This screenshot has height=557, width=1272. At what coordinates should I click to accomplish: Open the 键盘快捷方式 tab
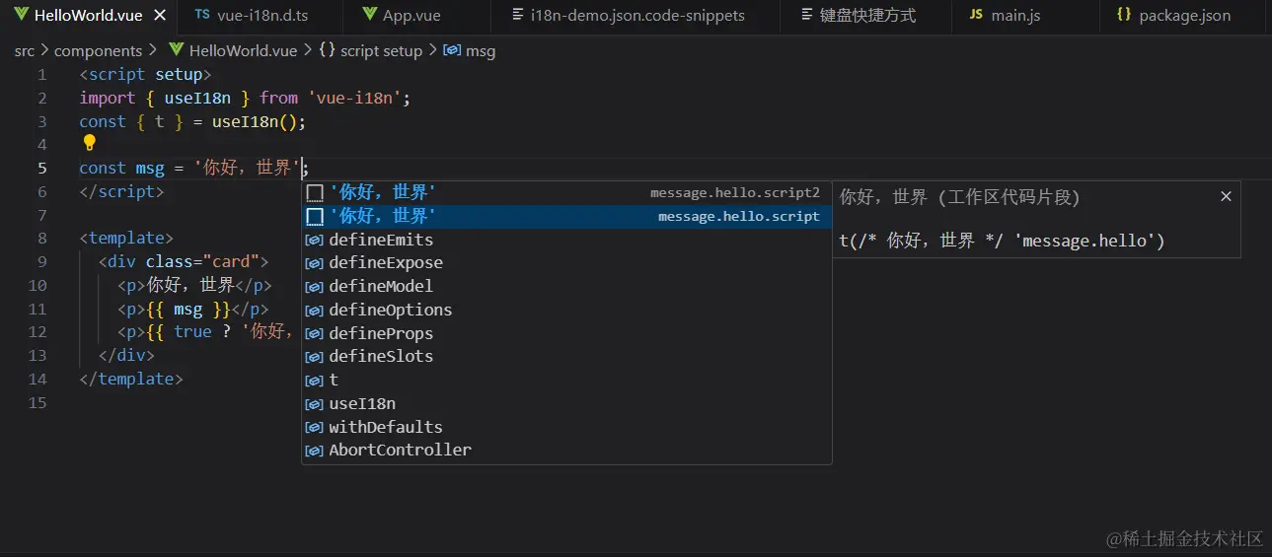[866, 16]
